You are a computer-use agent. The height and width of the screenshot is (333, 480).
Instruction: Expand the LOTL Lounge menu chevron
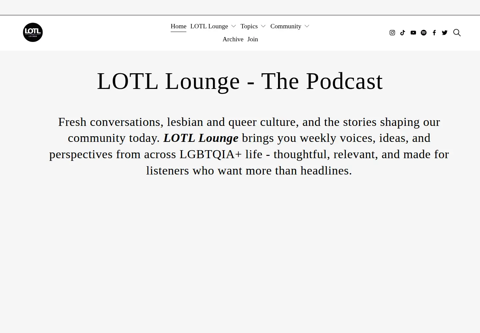[234, 26]
